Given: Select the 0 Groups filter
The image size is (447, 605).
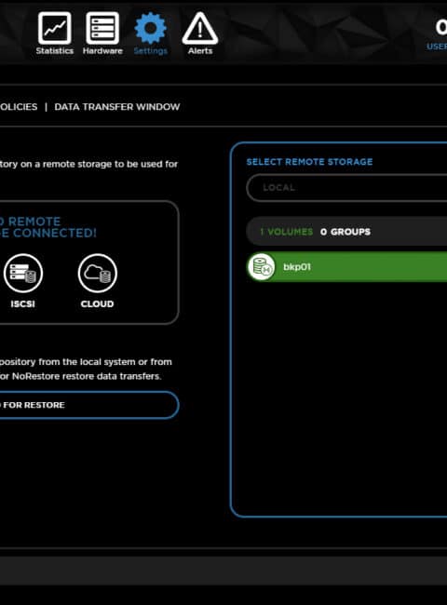Looking at the screenshot, I should tap(345, 232).
